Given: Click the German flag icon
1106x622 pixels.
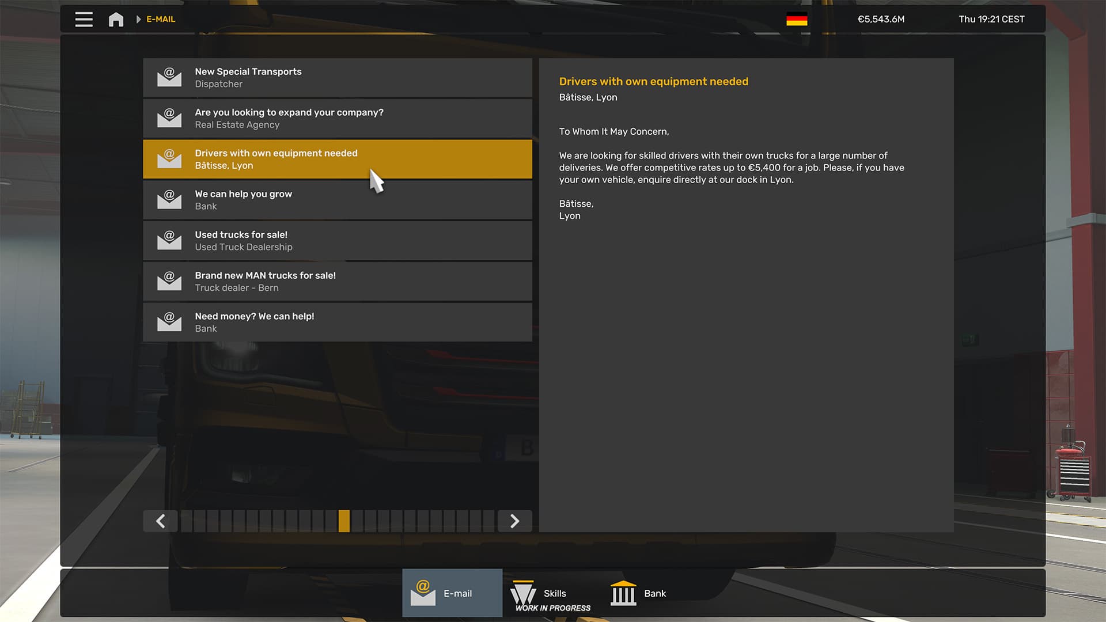Looking at the screenshot, I should pyautogui.click(x=797, y=20).
